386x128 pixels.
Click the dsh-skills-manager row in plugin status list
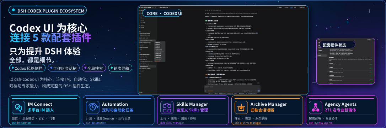(351, 72)
